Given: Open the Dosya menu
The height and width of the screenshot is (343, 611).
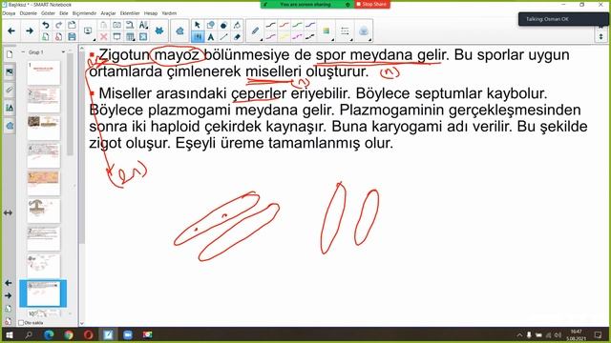Looking at the screenshot, I should [x=9, y=13].
